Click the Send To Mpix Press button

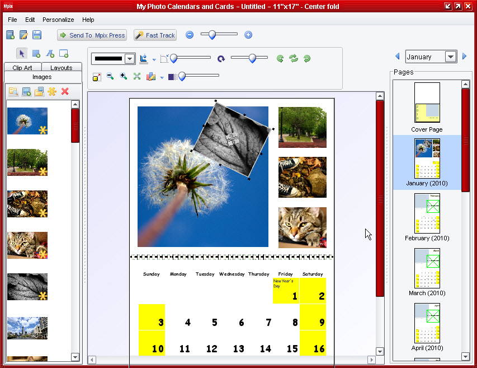pos(92,35)
